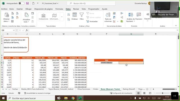This screenshot has width=180, height=101.
Task: Switch to the Vista tab
Action: [x=84, y=9]
